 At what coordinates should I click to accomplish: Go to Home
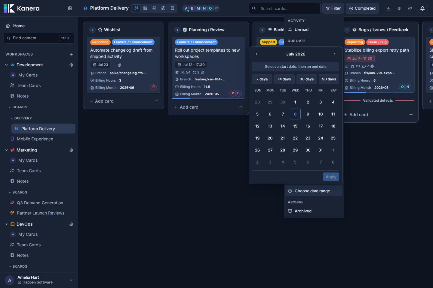[x=39, y=26]
